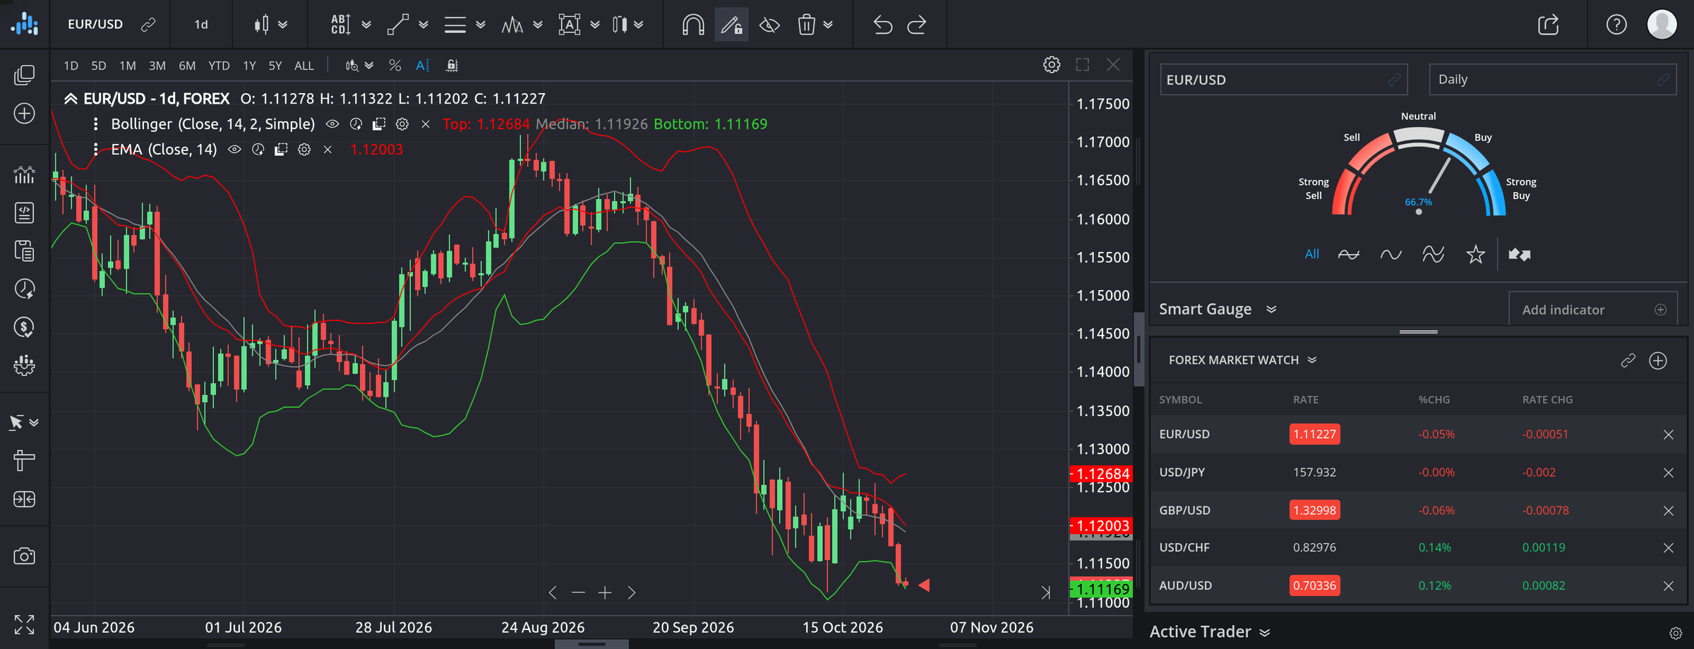Open the dollar sign icon in sidebar
Screen dimensions: 1694x649
click(x=24, y=327)
